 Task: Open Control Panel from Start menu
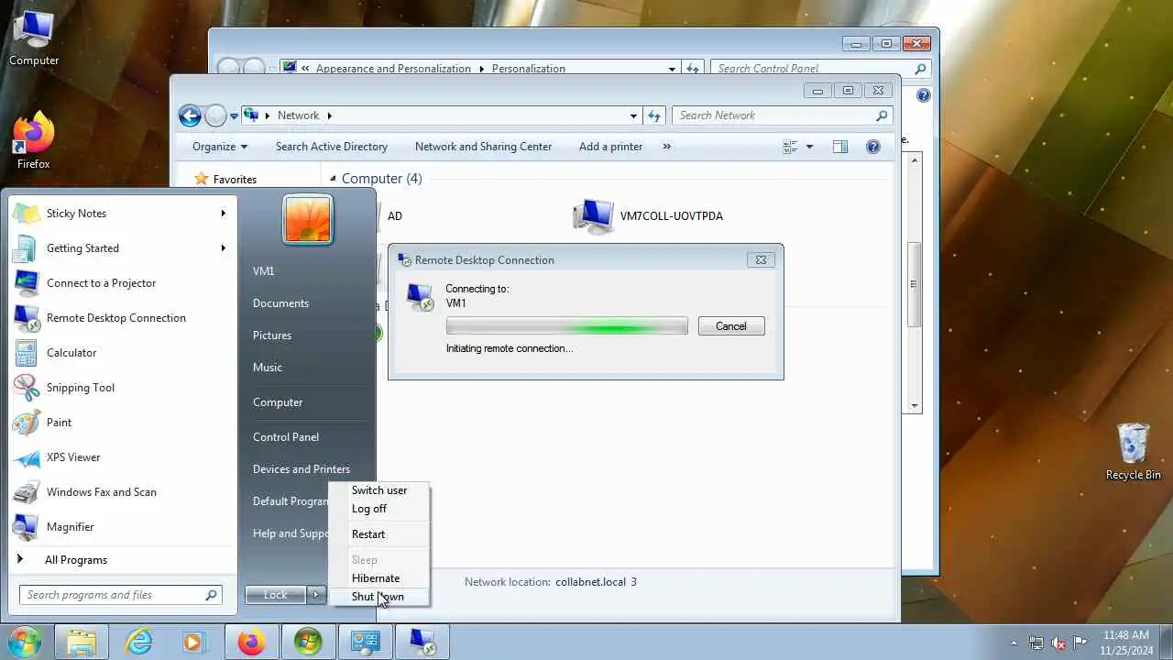[x=286, y=437]
